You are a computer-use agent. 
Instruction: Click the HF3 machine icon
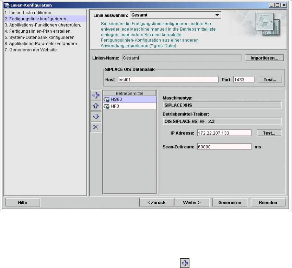pos(106,106)
